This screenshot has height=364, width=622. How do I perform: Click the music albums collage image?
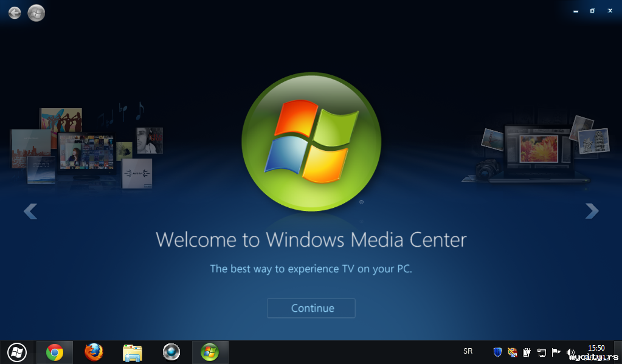click(x=86, y=146)
